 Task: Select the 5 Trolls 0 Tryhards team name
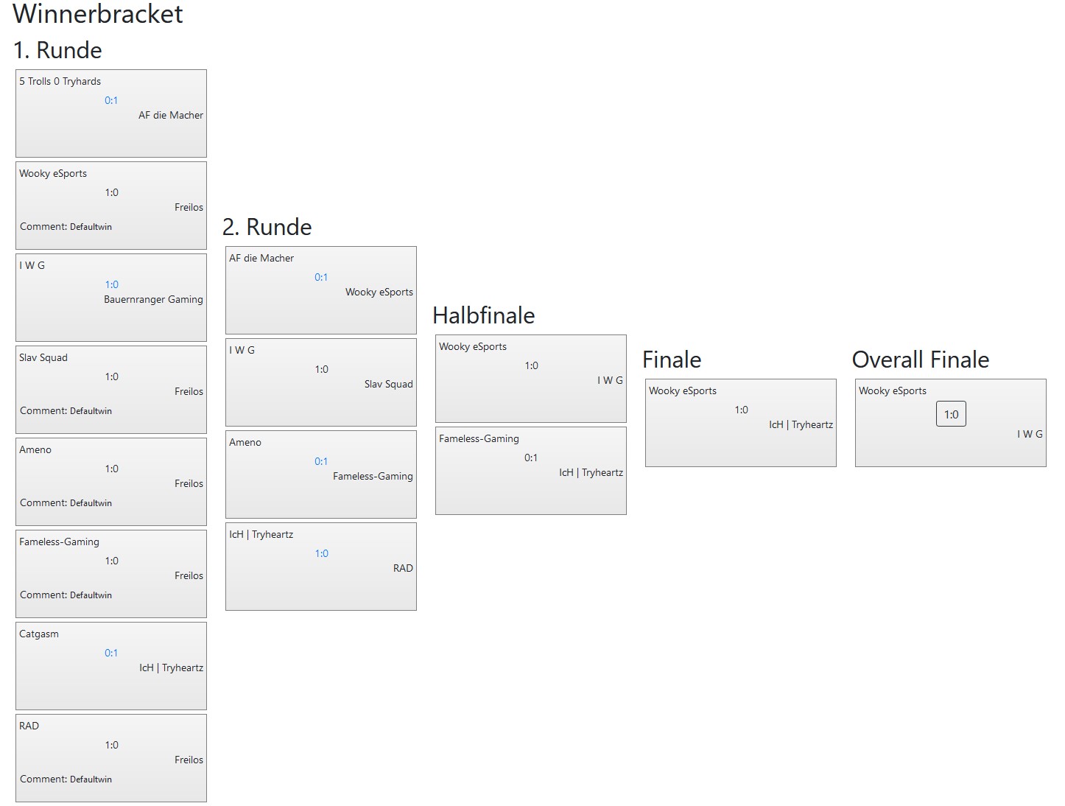60,81
